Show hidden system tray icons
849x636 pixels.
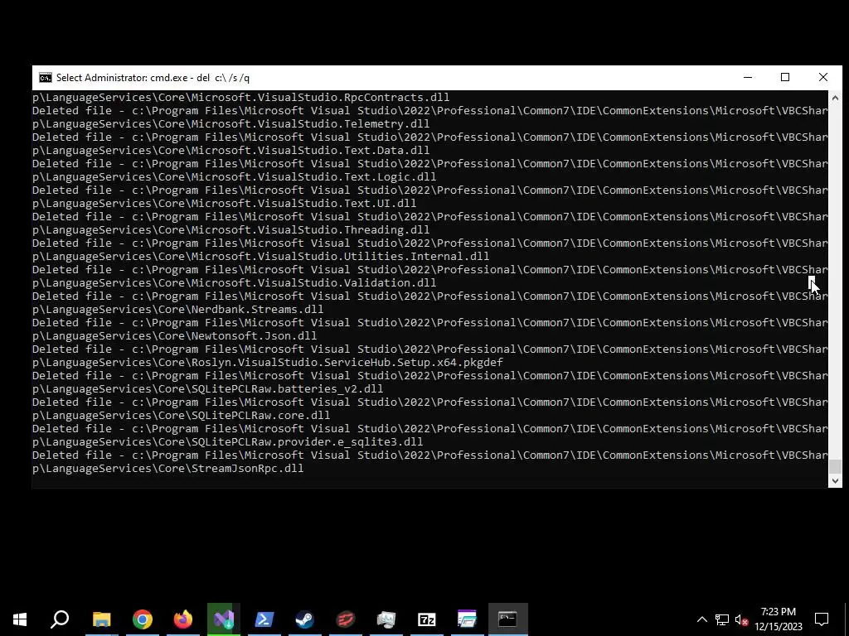(701, 619)
